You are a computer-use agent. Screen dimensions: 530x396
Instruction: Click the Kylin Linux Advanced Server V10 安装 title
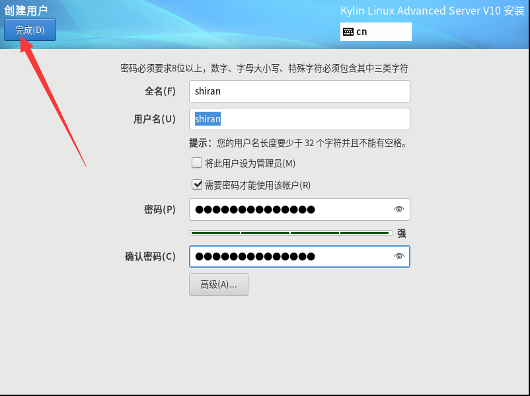tap(432, 11)
